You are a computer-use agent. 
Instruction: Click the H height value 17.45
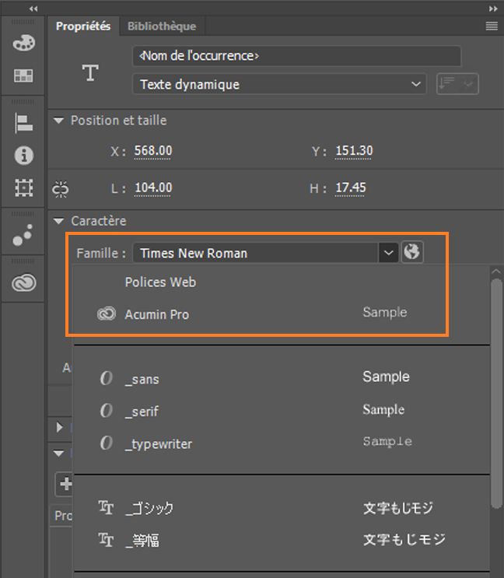tap(350, 187)
